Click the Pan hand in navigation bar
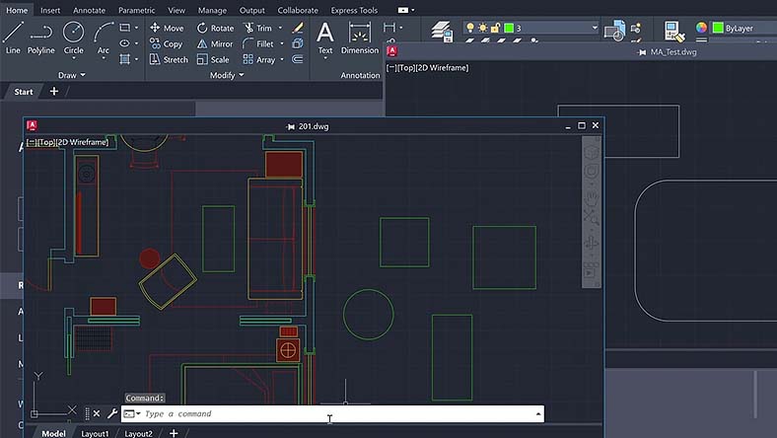Screen dimensions: 777x438 click(x=592, y=197)
